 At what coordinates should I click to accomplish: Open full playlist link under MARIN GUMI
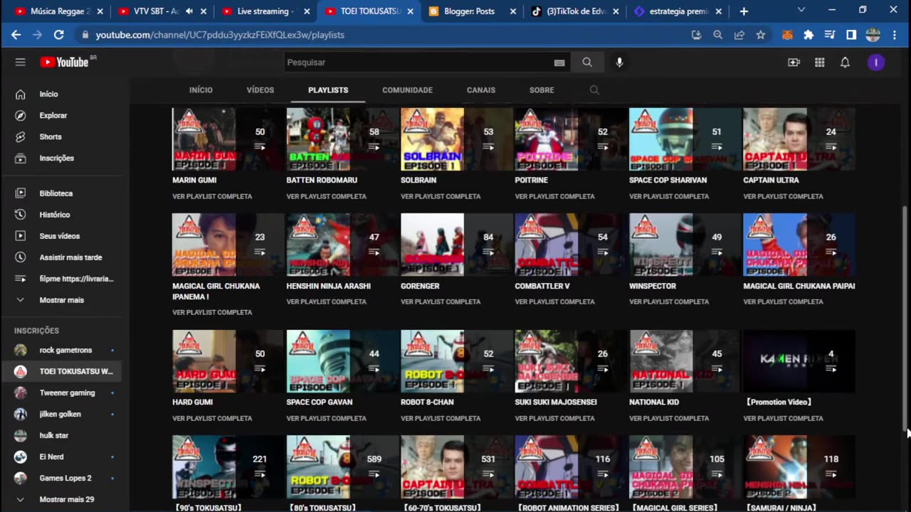[x=212, y=196]
